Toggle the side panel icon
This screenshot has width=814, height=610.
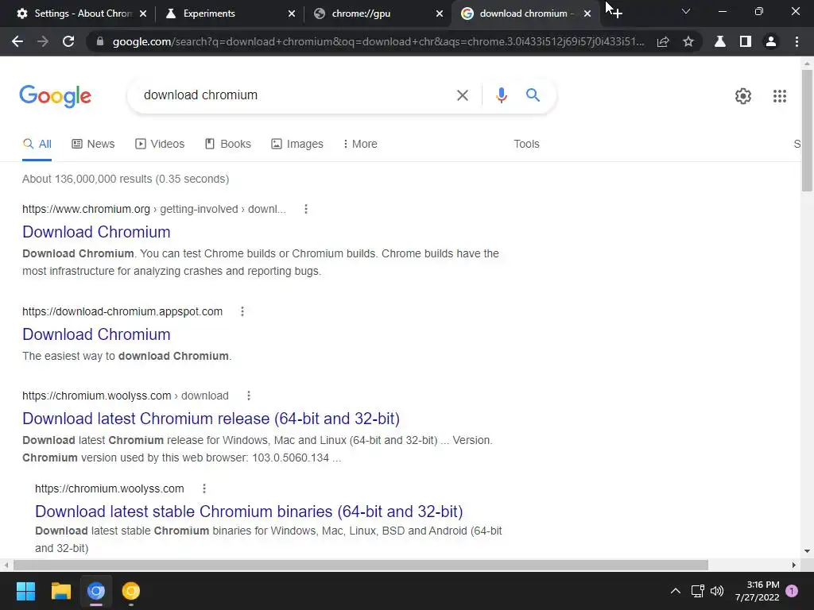(x=746, y=41)
